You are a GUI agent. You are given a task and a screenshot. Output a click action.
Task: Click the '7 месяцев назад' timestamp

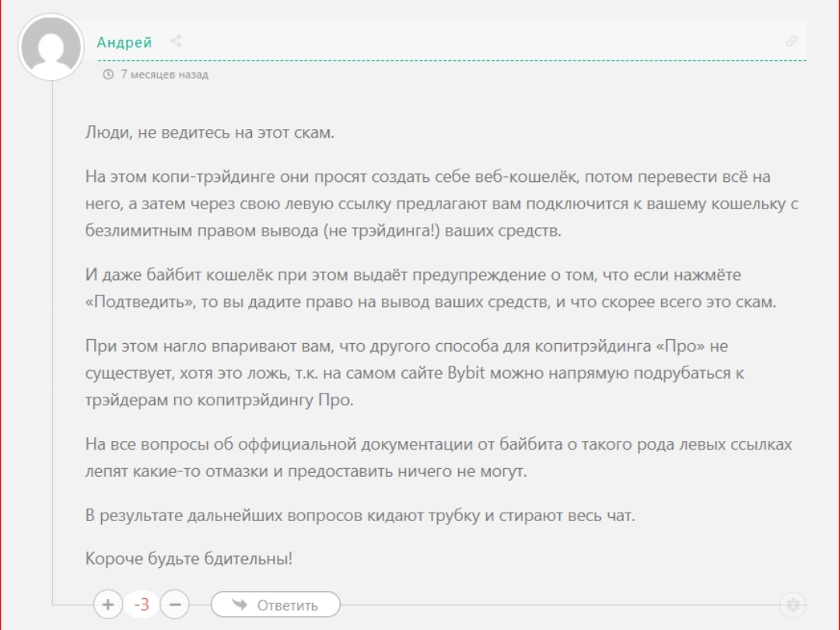coord(164,75)
